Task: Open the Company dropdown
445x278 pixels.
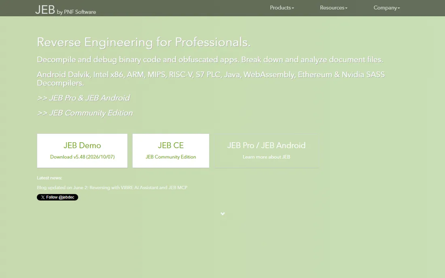Action: [386, 8]
